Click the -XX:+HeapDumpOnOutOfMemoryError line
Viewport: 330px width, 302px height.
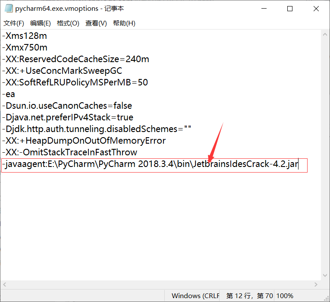(x=84, y=141)
